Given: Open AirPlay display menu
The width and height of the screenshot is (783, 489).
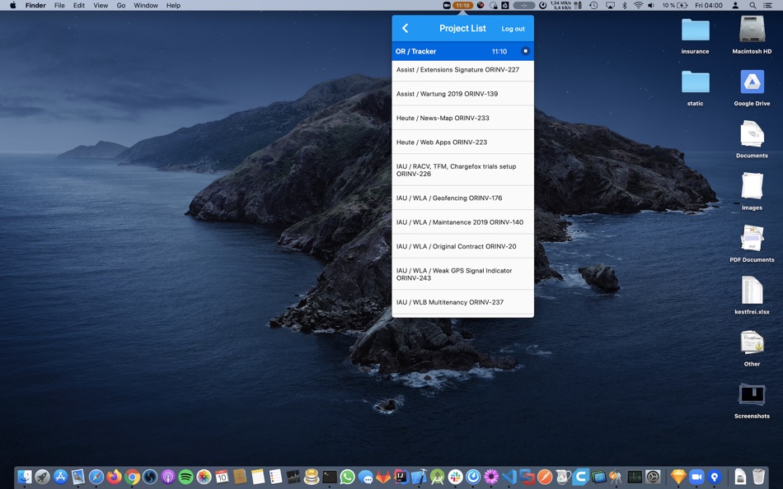Looking at the screenshot, I should click(610, 6).
